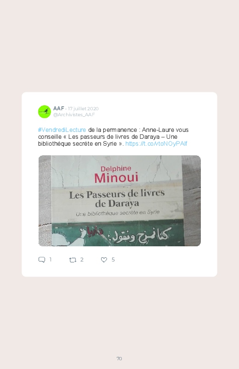The width and height of the screenshot is (239, 369).
Task: Click the AAF account name
Action: 59,108
